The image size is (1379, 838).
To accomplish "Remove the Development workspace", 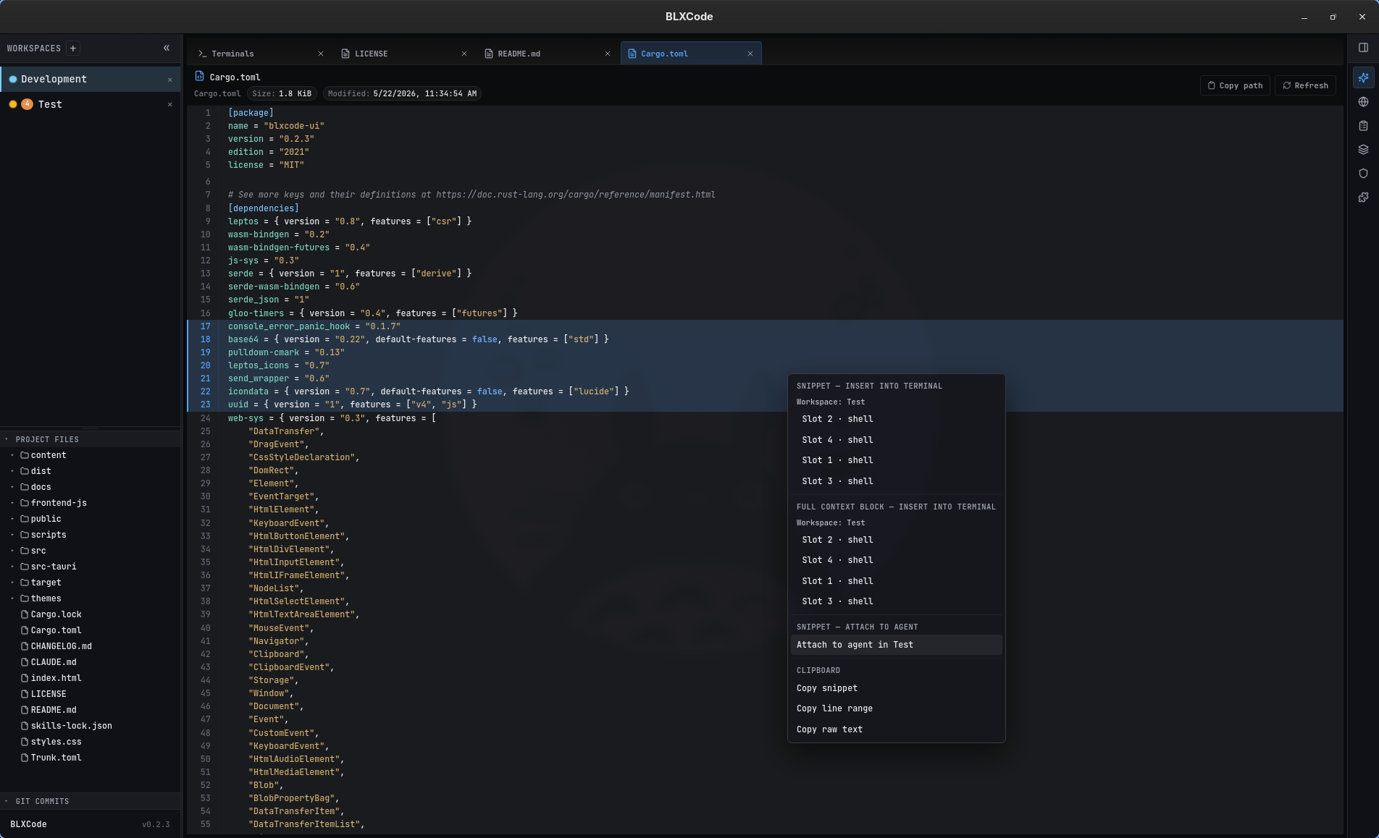I will [170, 80].
